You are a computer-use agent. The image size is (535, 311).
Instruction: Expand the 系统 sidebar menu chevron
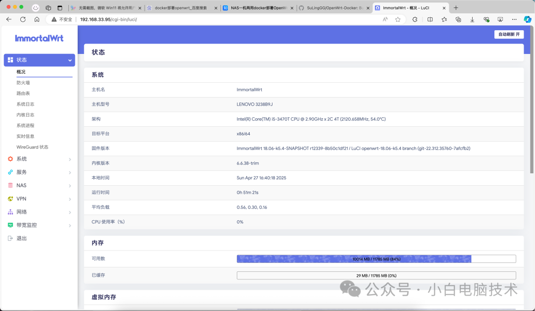[70, 159]
